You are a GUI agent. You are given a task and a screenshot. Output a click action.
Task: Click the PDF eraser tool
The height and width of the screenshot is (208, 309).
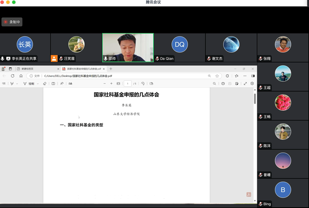coord(45,83)
